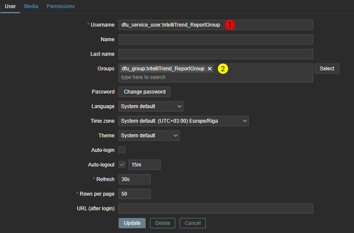
Task: Open the Language dropdown
Action: click(151, 106)
